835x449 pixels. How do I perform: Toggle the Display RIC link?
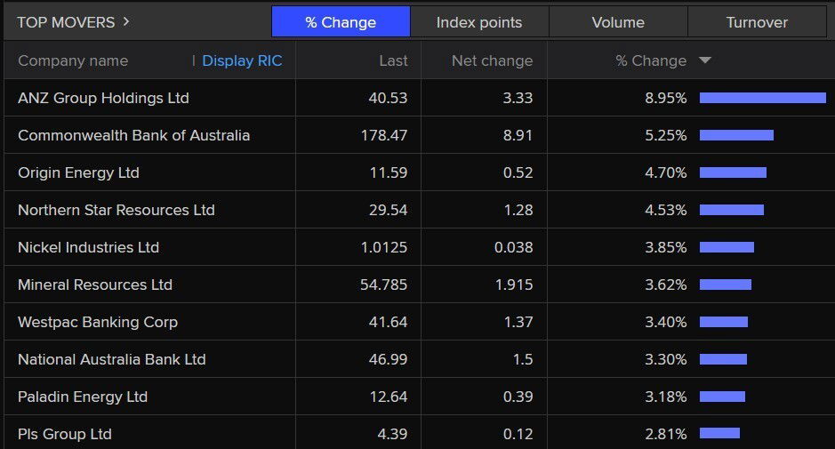(x=242, y=60)
